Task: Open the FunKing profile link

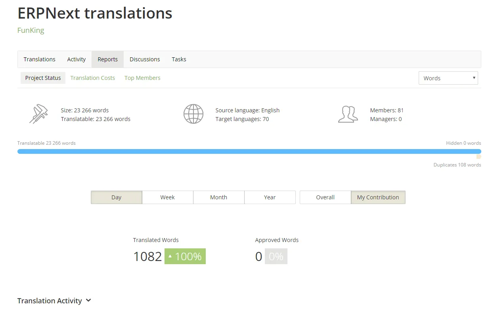Action: pyautogui.click(x=31, y=30)
